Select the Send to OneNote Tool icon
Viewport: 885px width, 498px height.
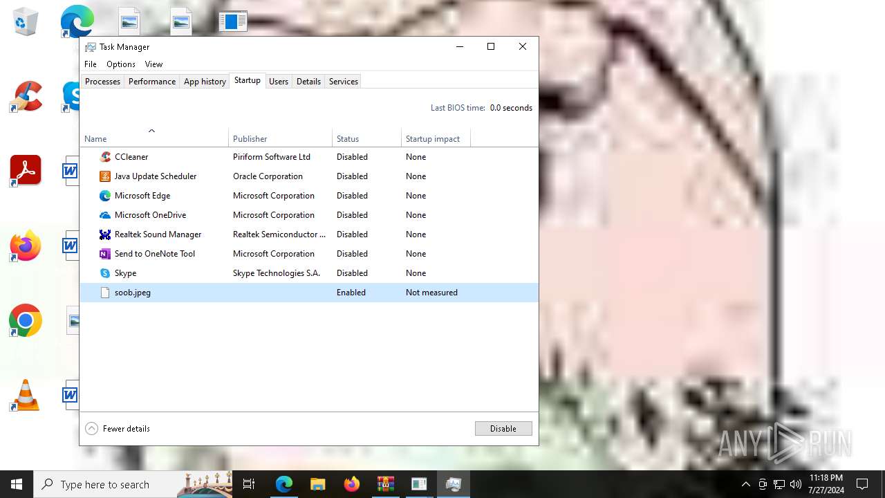pos(105,254)
